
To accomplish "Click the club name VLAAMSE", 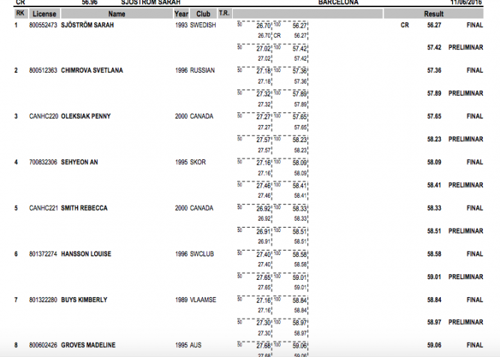I will pos(203,300).
